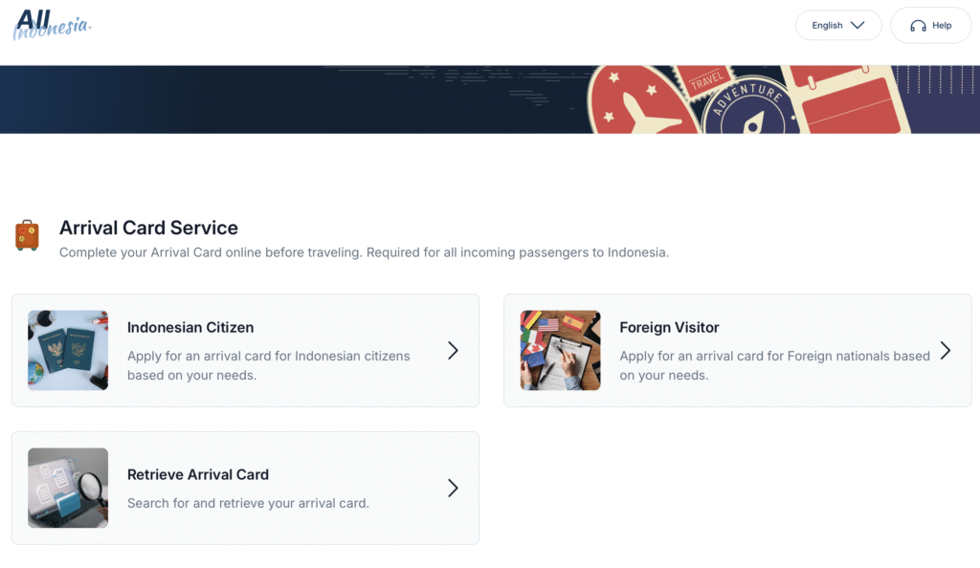Viewport: 980px width, 568px height.
Task: Click the All Indonesia logo
Action: pos(51,24)
